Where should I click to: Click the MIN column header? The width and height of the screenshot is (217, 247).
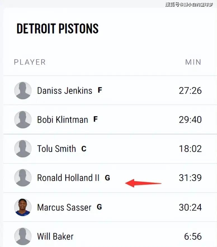click(193, 62)
